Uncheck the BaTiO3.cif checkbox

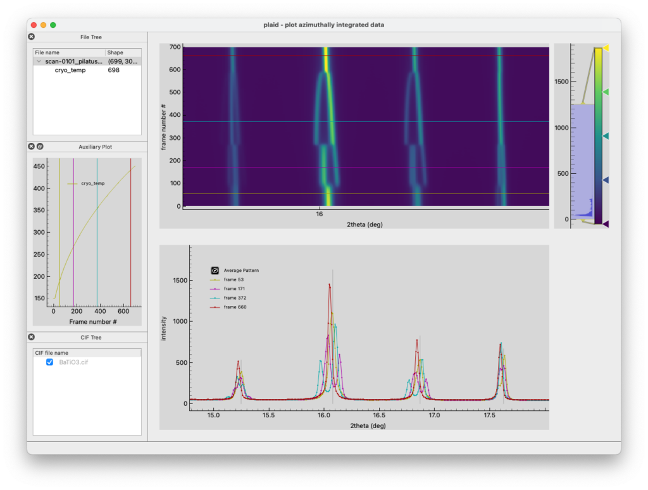[49, 362]
